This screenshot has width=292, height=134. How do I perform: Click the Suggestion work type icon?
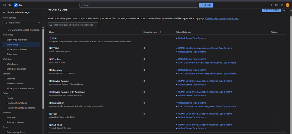(x=51, y=103)
